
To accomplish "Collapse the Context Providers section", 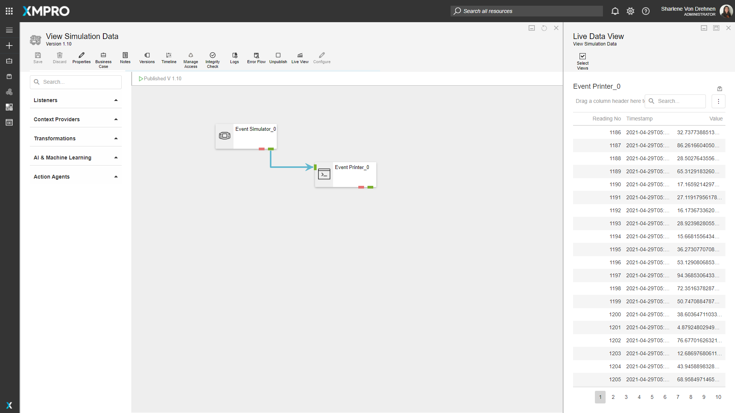I will (116, 119).
